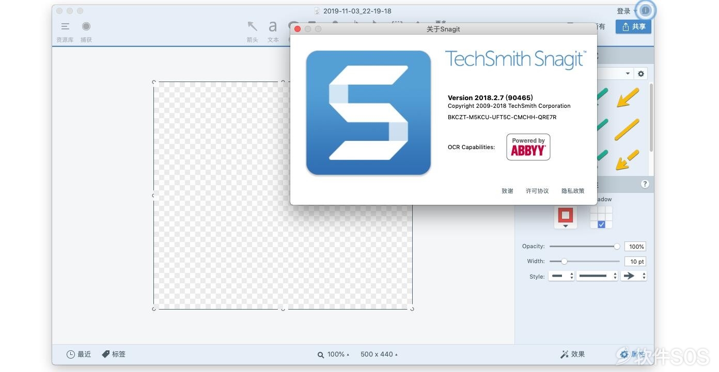Viewport: 719px width, 372px height.
Task: Click the canvas bottom-right corner handle
Action: [x=412, y=309]
